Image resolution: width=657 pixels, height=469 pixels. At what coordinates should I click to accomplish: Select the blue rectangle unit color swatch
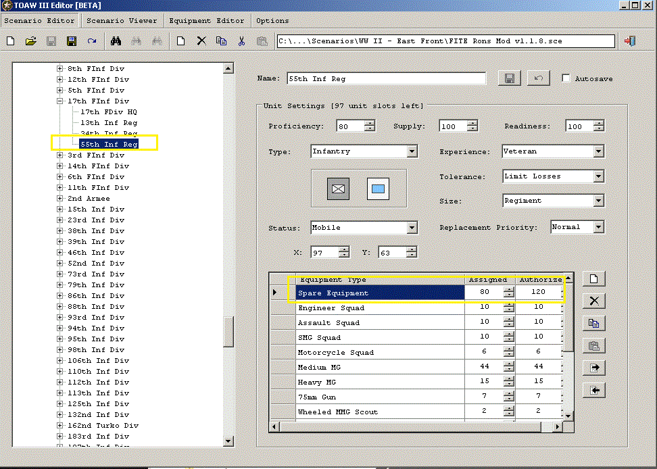(x=378, y=189)
